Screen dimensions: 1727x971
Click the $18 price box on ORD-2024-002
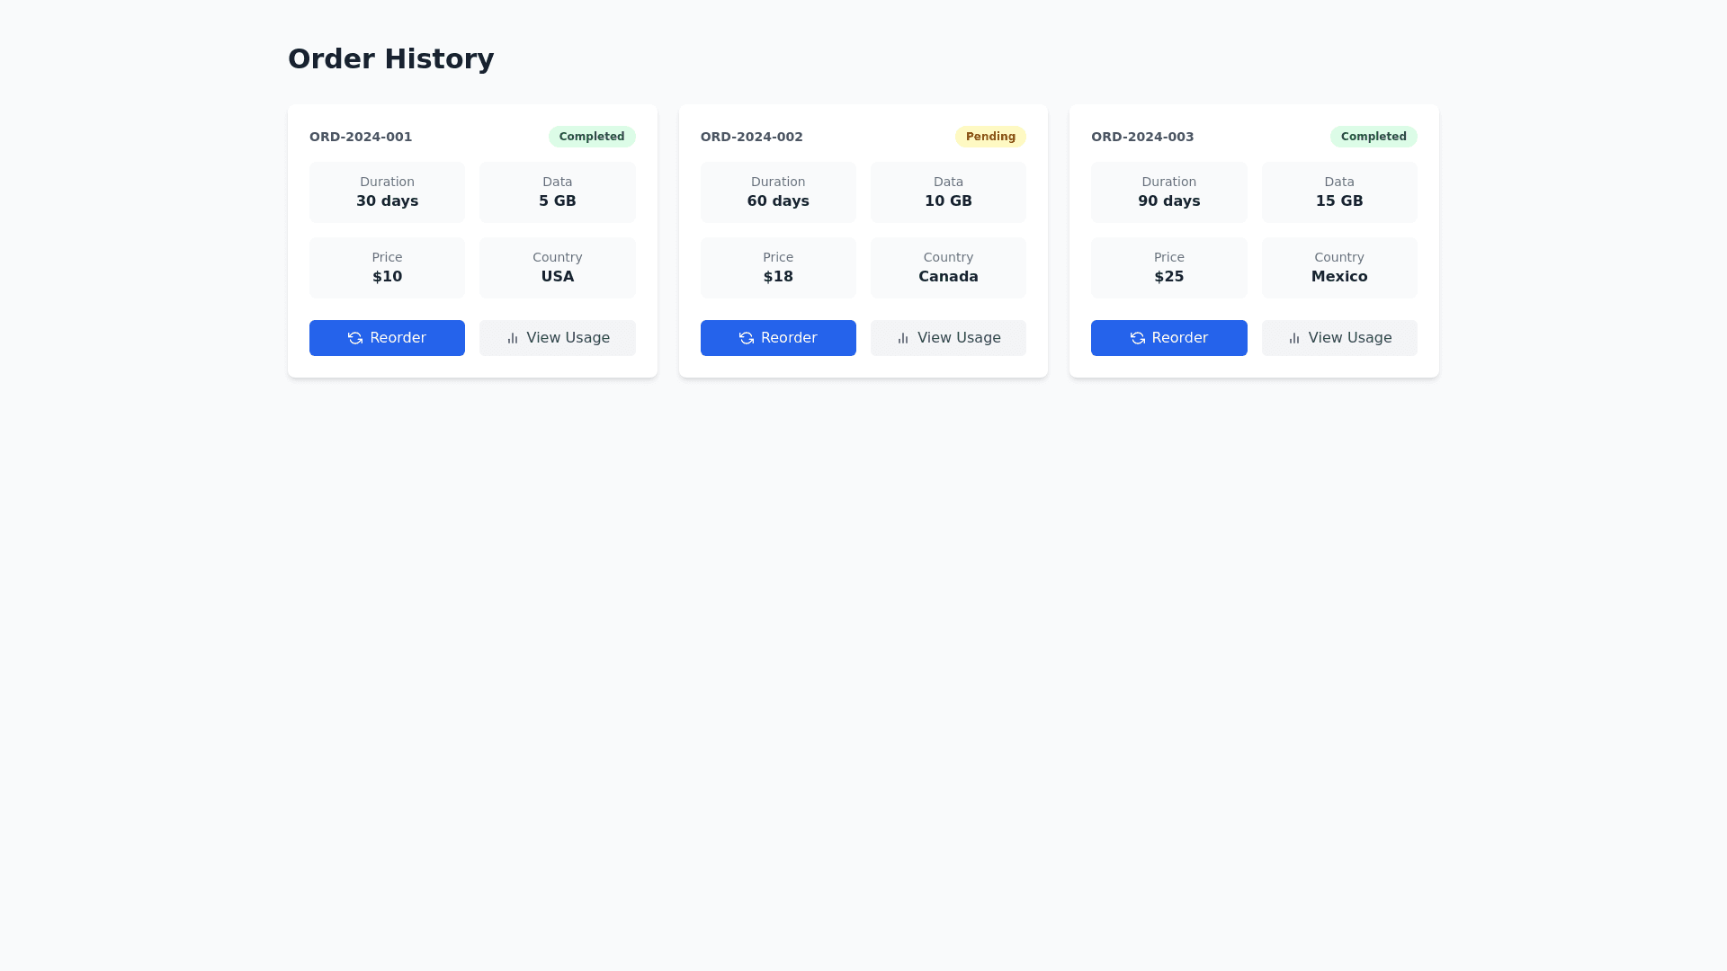[x=778, y=267]
